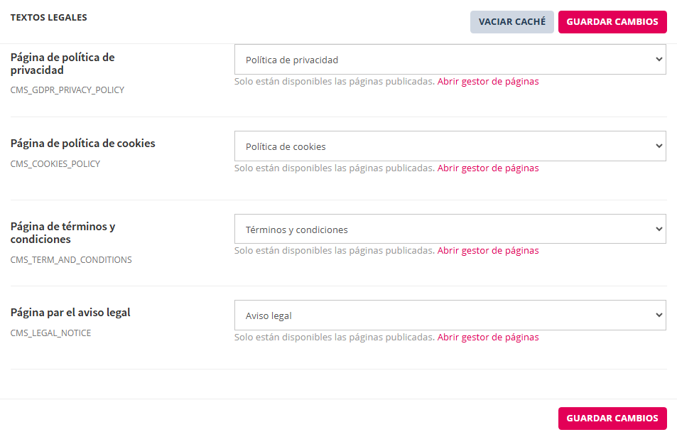Open the Términos y condiciones dropdown
The height and width of the screenshot is (437, 677).
[450, 230]
